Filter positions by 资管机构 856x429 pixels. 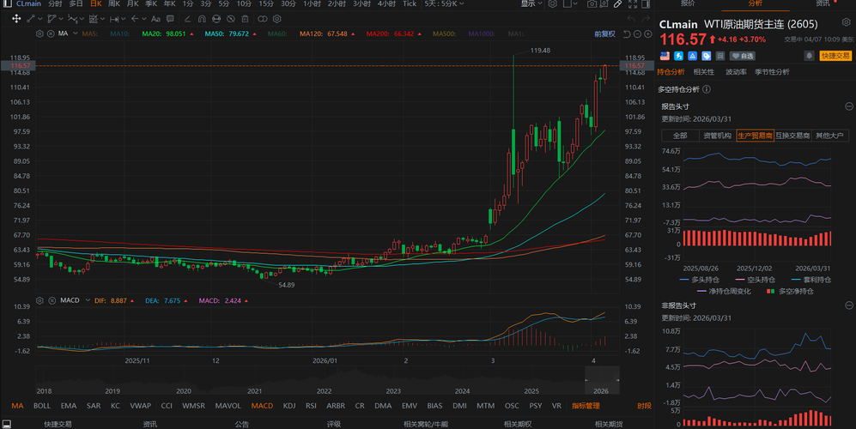coord(717,136)
